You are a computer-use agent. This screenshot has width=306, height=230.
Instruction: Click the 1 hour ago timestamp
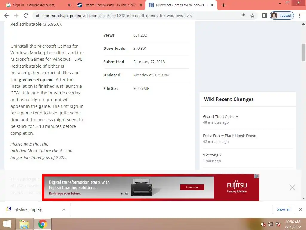pos(212,161)
